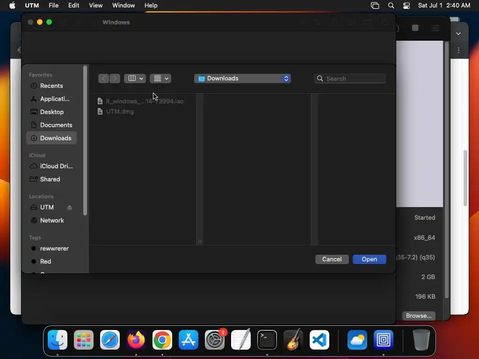Open the Window menu

tap(123, 6)
